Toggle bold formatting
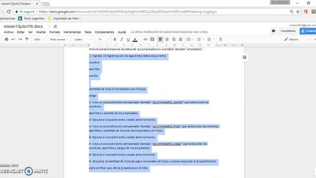The image size is (316, 178). tap(115, 40)
